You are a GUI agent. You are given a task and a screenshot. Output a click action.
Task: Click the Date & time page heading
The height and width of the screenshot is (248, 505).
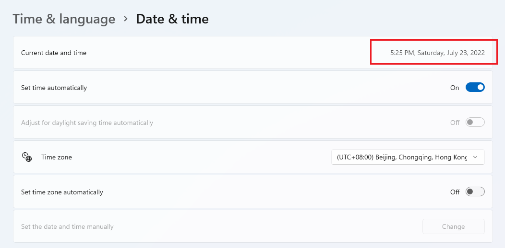[172, 19]
